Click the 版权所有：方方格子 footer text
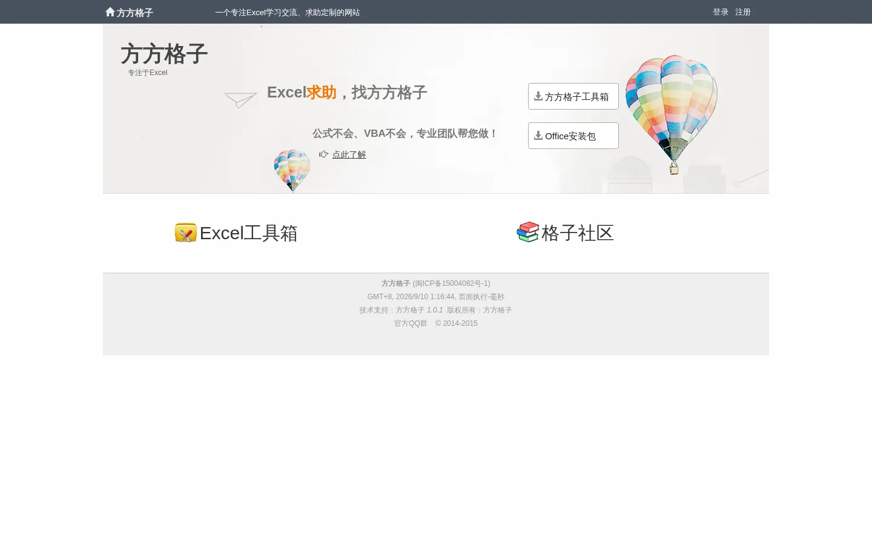Screen dimensions: 872x545 480,310
